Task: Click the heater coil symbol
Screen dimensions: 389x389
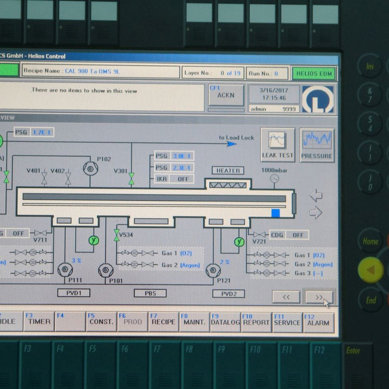Action: [x=228, y=185]
